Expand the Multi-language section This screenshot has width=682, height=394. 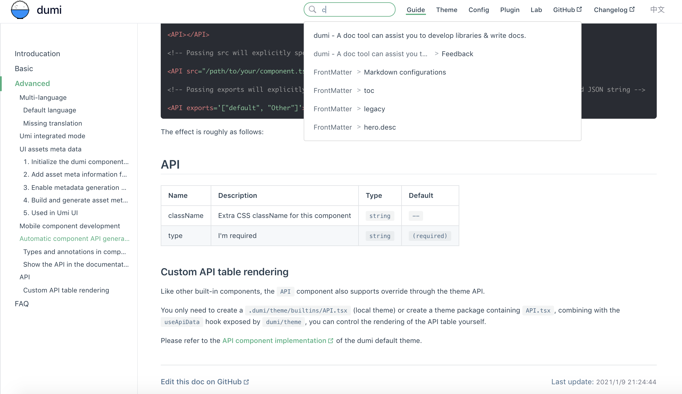tap(43, 97)
